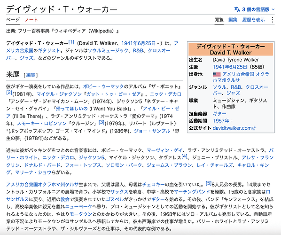The height and width of the screenshot is (235, 281).
Task: Click the 出生名 infobox label
Action: point(195,60)
